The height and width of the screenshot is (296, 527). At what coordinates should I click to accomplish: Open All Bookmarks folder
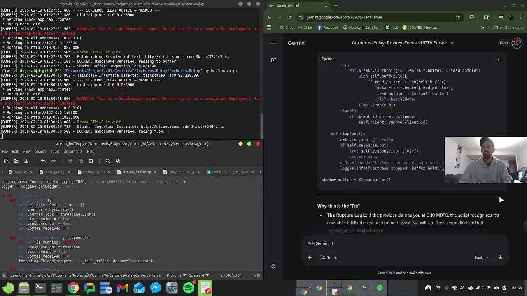tap(508, 28)
